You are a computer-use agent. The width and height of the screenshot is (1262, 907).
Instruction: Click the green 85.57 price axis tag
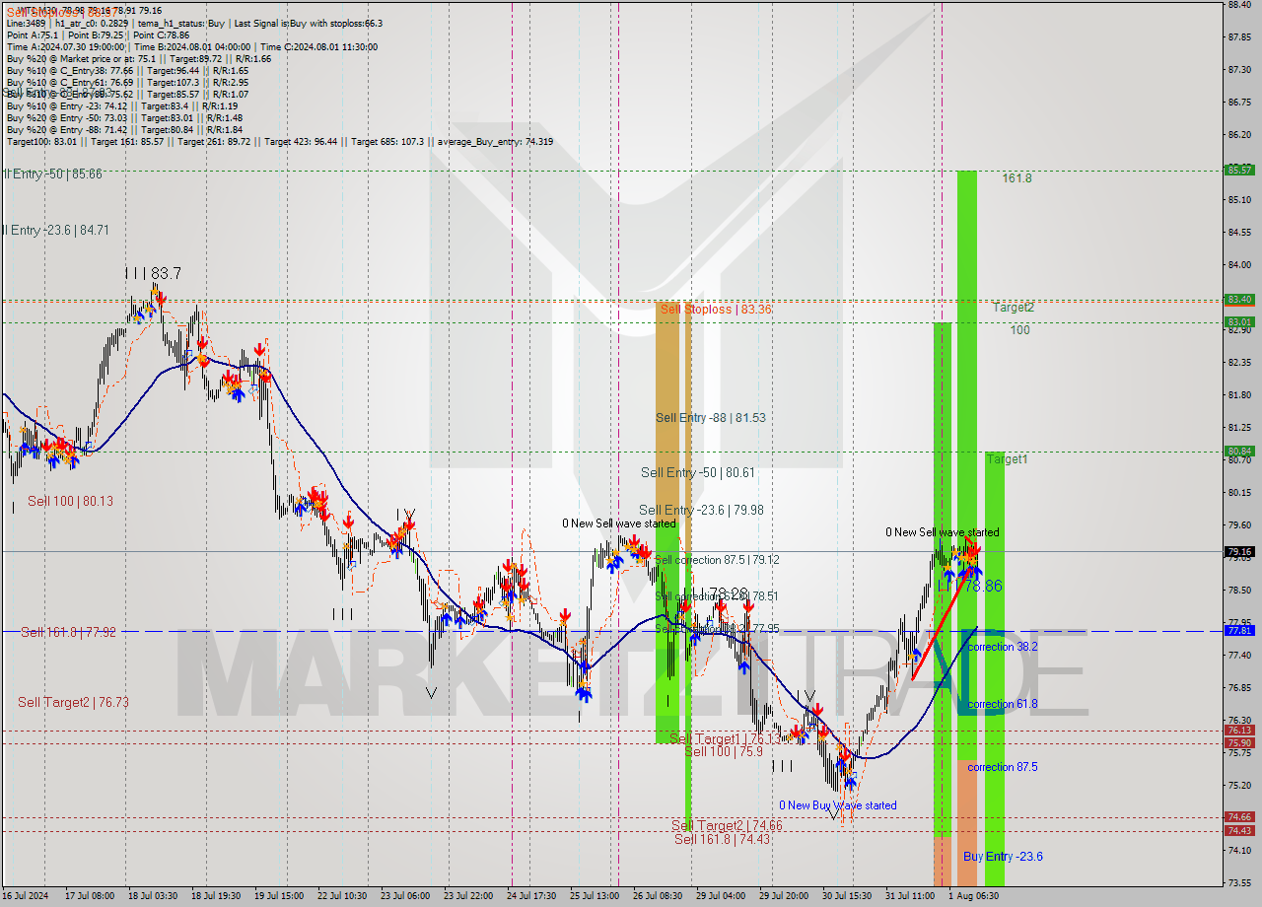(x=1239, y=171)
